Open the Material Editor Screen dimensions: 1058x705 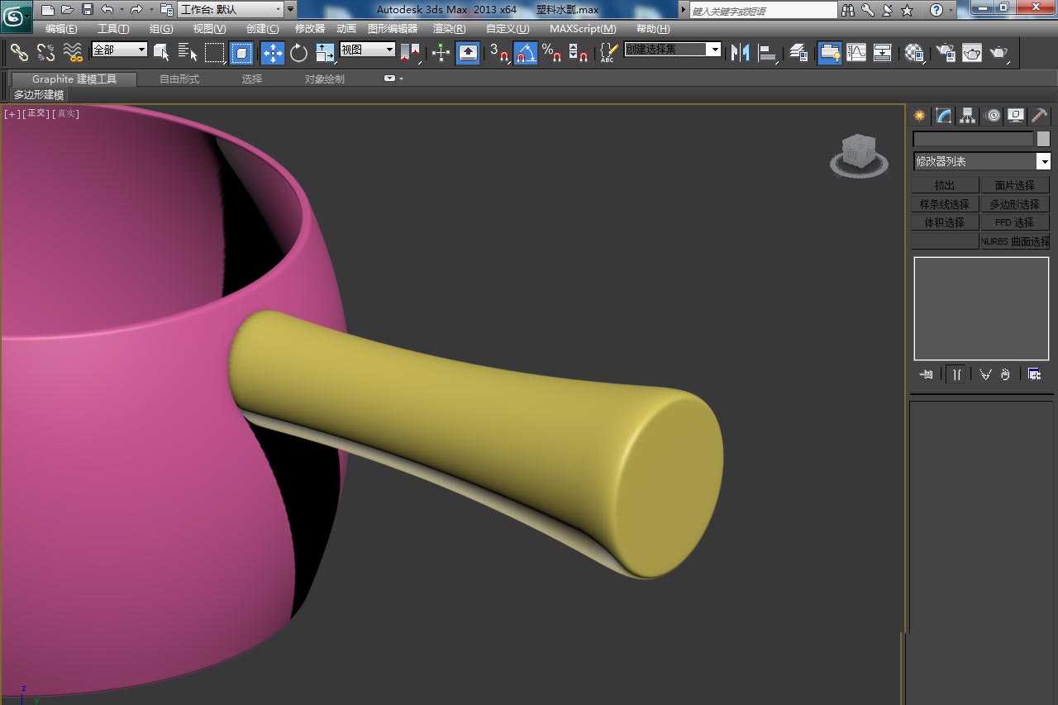(913, 54)
